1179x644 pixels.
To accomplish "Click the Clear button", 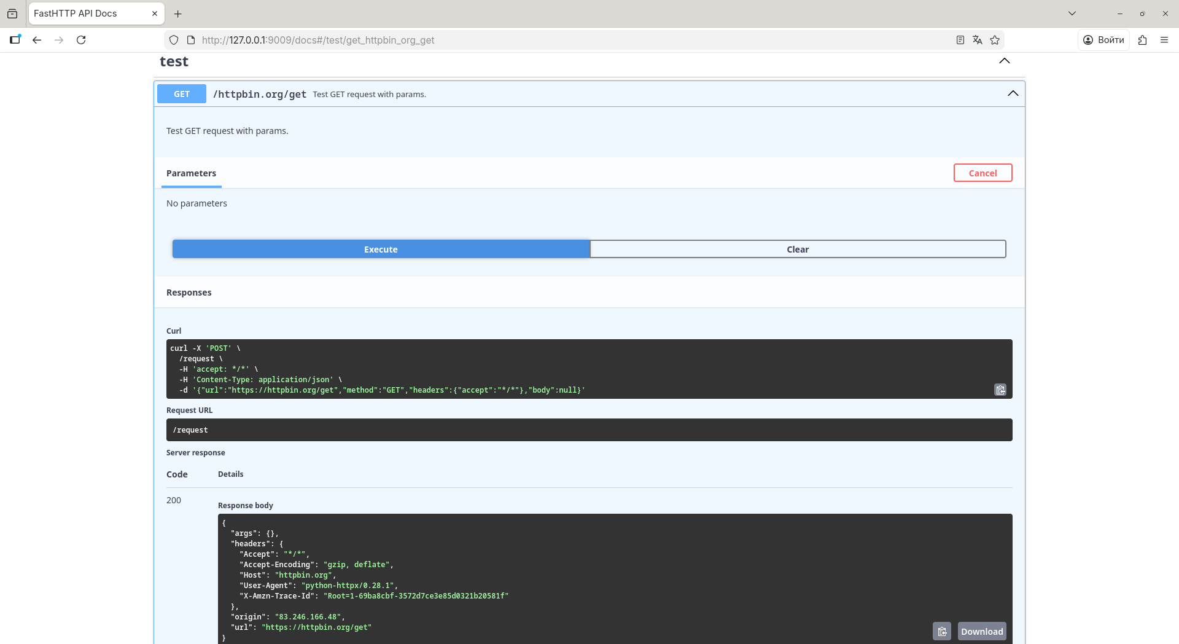I will (798, 249).
